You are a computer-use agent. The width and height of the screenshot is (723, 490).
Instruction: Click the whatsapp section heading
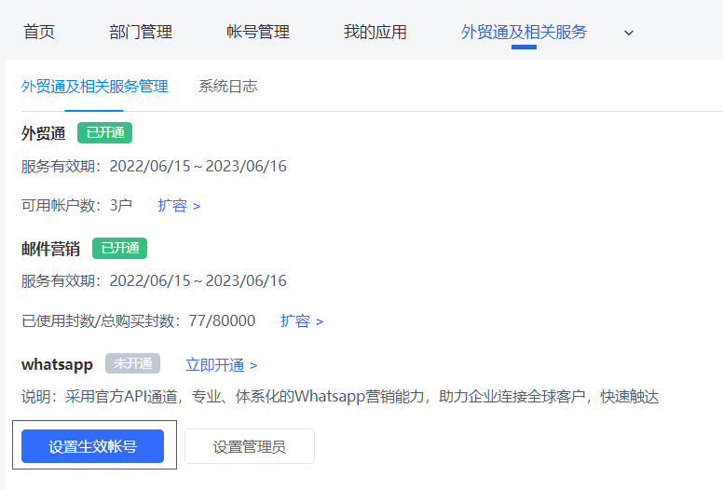57,364
